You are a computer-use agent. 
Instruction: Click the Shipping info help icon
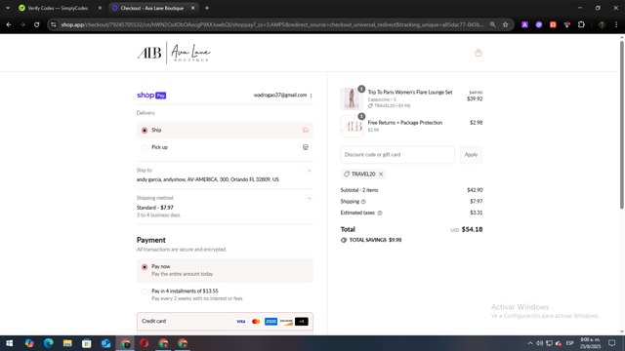click(363, 202)
